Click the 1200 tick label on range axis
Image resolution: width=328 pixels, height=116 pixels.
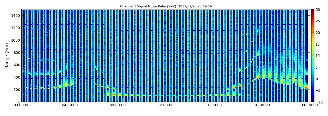point(16,28)
